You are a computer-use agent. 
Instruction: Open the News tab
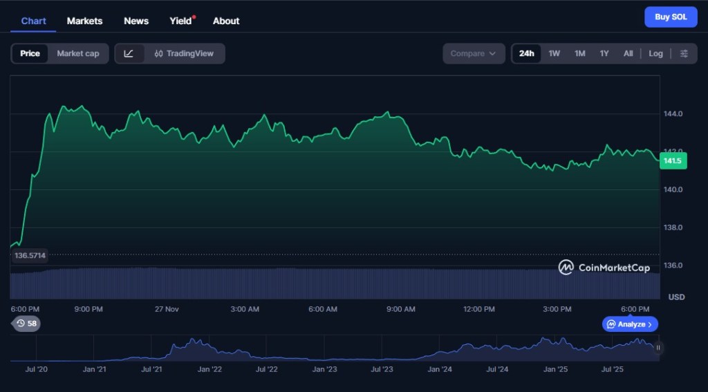(x=136, y=21)
